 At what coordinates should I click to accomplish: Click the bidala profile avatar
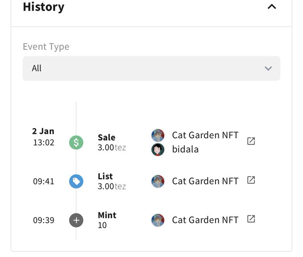(158, 149)
